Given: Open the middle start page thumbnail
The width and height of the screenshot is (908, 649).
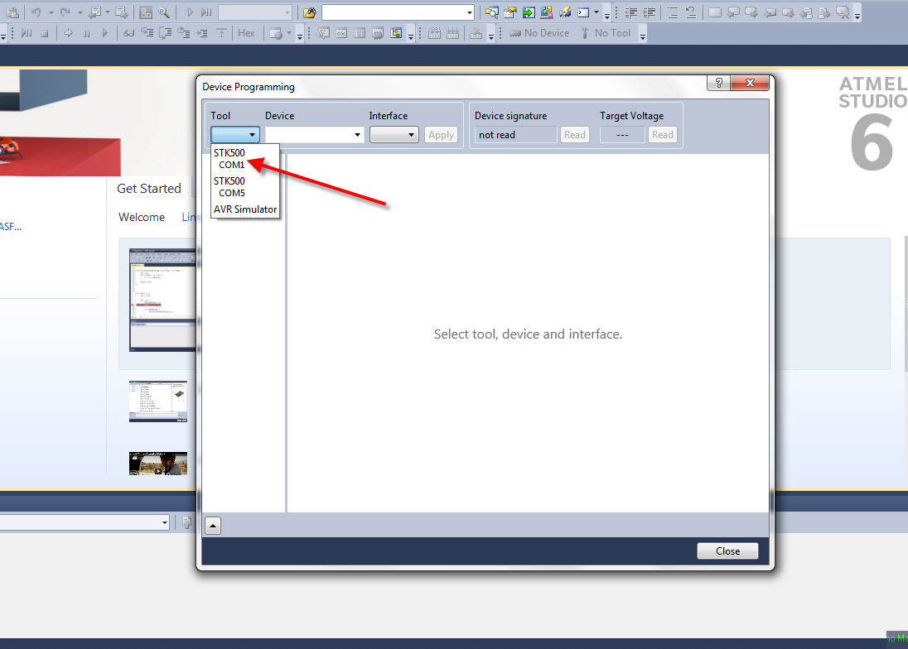Looking at the screenshot, I should (158, 401).
